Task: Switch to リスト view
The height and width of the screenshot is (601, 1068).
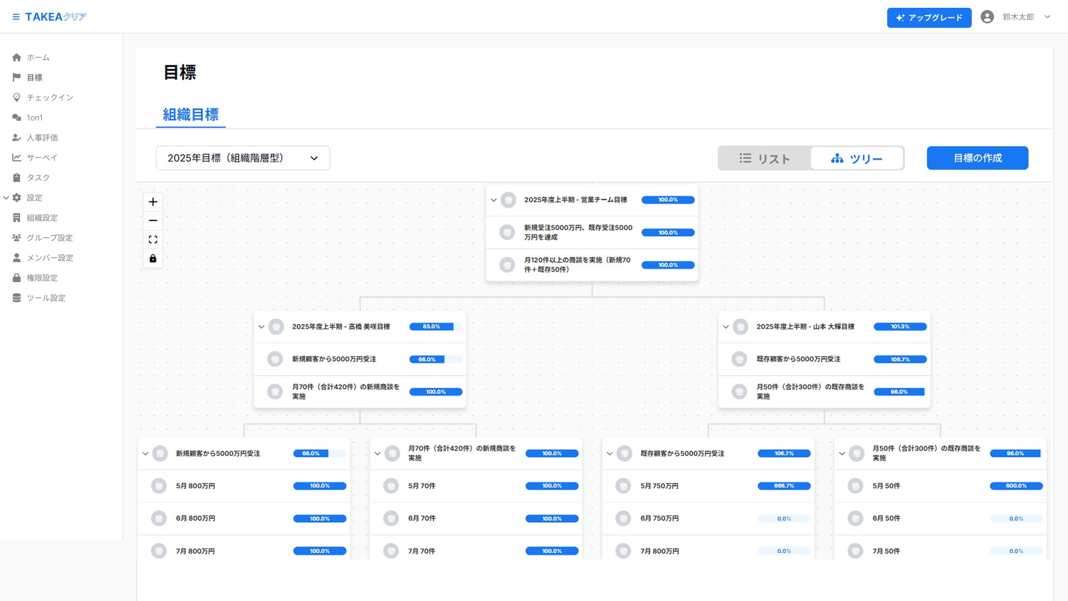Action: (764, 159)
